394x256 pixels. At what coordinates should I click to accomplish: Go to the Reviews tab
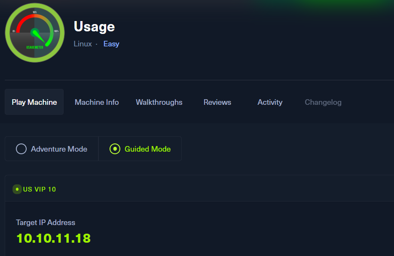point(217,102)
